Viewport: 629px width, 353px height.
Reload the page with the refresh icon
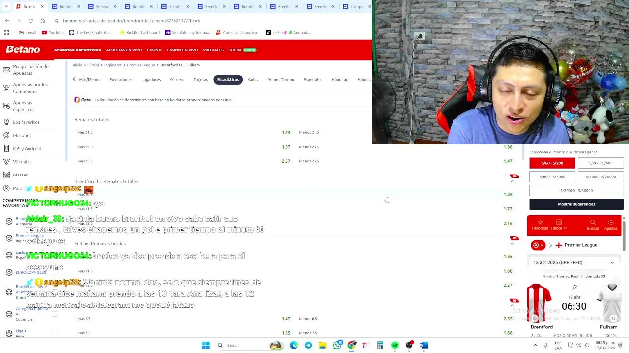[30, 21]
